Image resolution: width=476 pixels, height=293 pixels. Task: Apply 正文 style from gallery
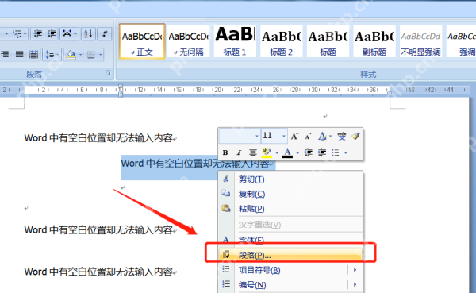pyautogui.click(x=142, y=41)
